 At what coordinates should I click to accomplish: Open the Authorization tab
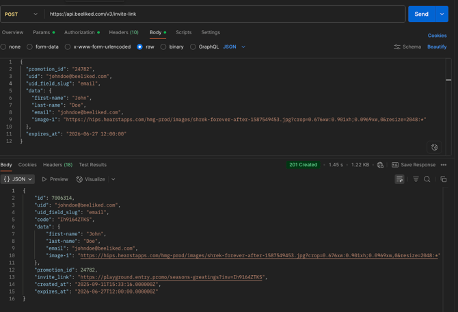tap(82, 32)
